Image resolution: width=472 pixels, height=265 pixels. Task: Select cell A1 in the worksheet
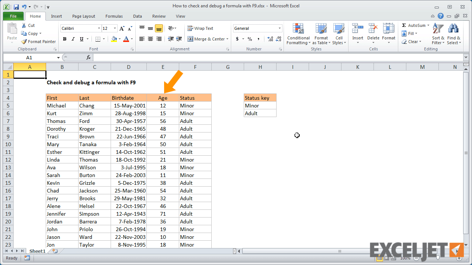[29, 74]
